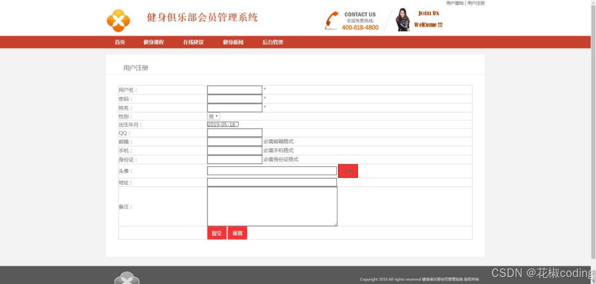Viewport: 596px width, 284px height.
Task: Click the 出生年月 date field 2019-05-18
Action: point(223,125)
